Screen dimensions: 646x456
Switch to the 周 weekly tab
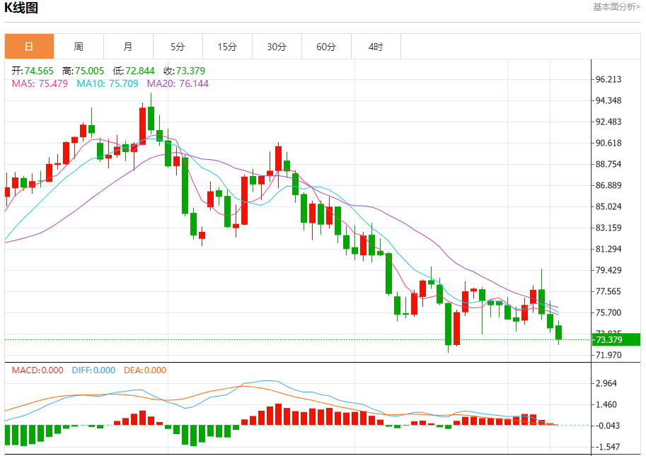79,47
